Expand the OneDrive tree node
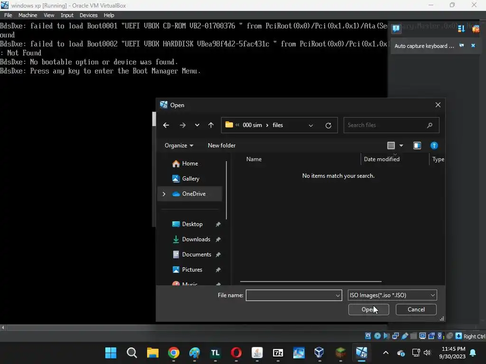The image size is (486, 364). tap(164, 194)
